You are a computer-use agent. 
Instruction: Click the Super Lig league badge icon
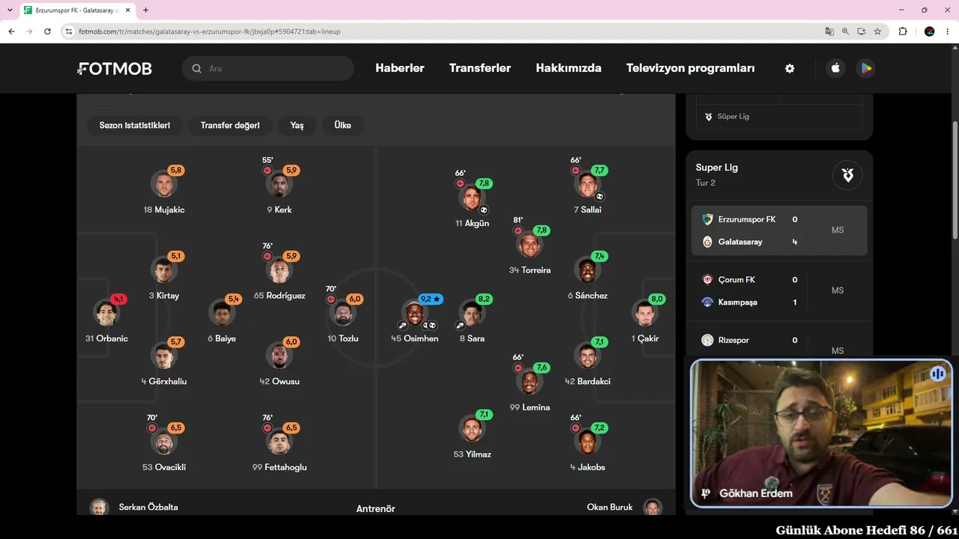847,175
